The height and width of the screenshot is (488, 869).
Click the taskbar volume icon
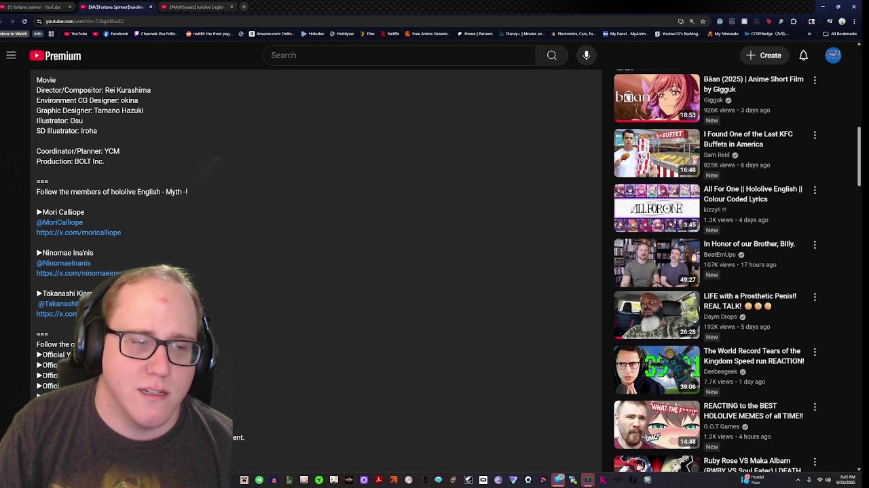pos(828,480)
